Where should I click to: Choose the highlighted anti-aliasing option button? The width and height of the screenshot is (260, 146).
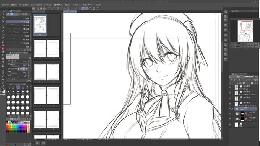click(x=24, y=69)
